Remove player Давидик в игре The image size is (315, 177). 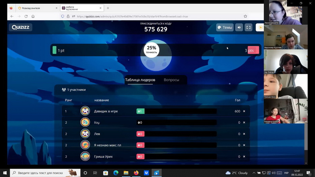point(244,111)
